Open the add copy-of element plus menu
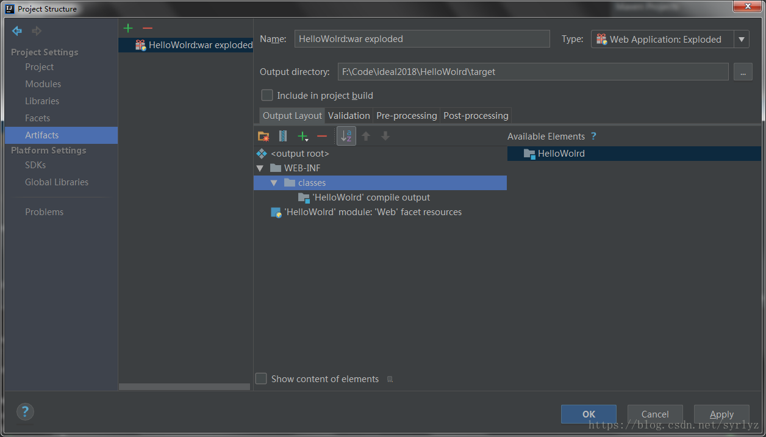The width and height of the screenshot is (766, 437). [x=302, y=136]
